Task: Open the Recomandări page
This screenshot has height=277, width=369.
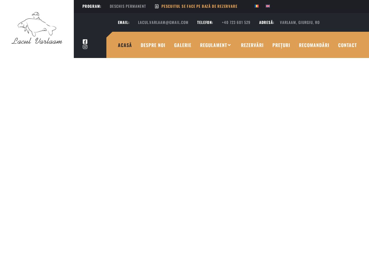Action: (314, 45)
